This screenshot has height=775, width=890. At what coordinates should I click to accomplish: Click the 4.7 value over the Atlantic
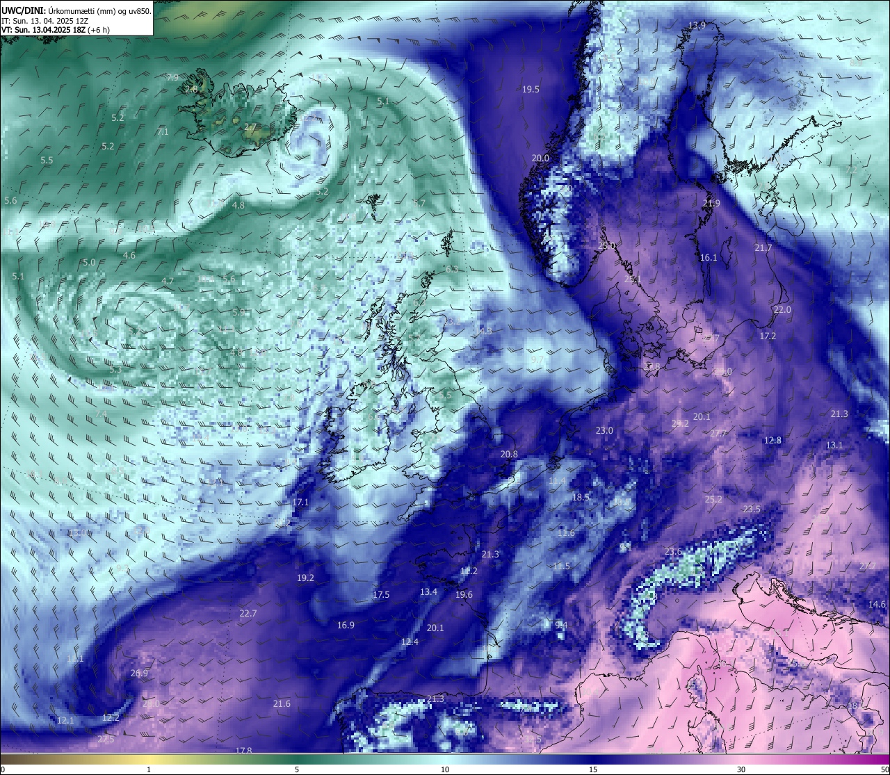click(x=168, y=281)
